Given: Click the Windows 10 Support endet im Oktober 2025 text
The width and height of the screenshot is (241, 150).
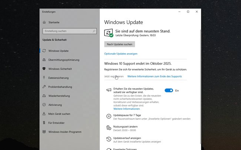Looking at the screenshot, I should point(138,64).
